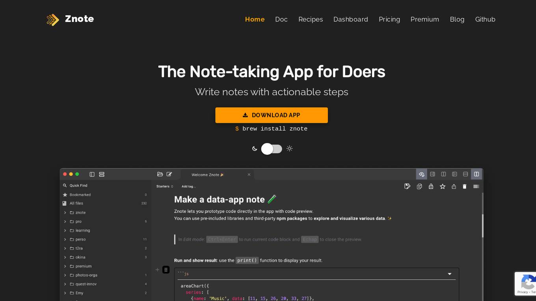
Task: Click the open folder icon
Action: [x=160, y=174]
